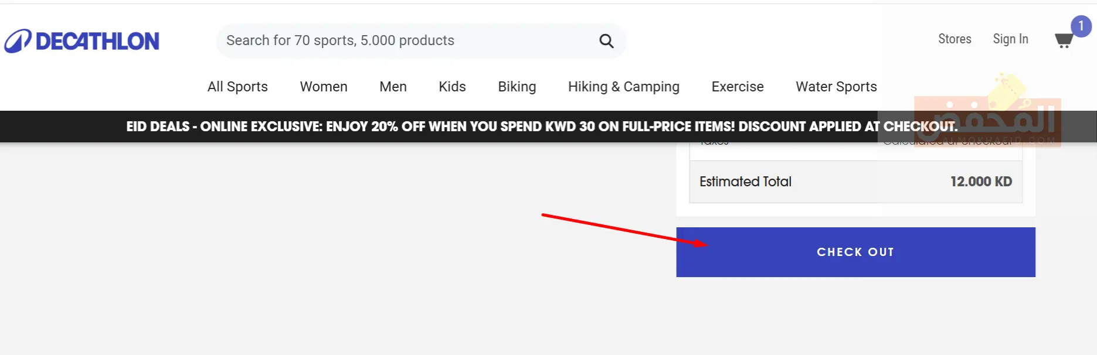The height and width of the screenshot is (355, 1097).
Task: Select the Men menu item
Action: [x=393, y=87]
